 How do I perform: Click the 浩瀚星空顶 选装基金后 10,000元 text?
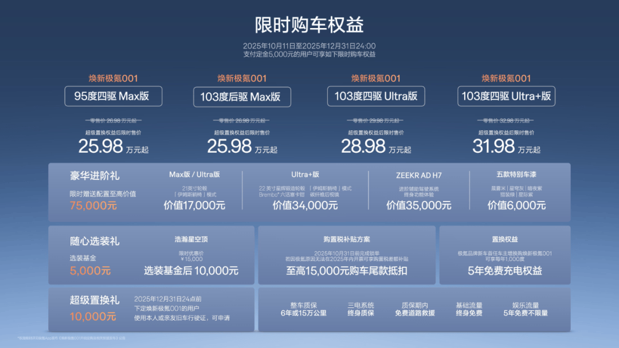[x=191, y=271]
